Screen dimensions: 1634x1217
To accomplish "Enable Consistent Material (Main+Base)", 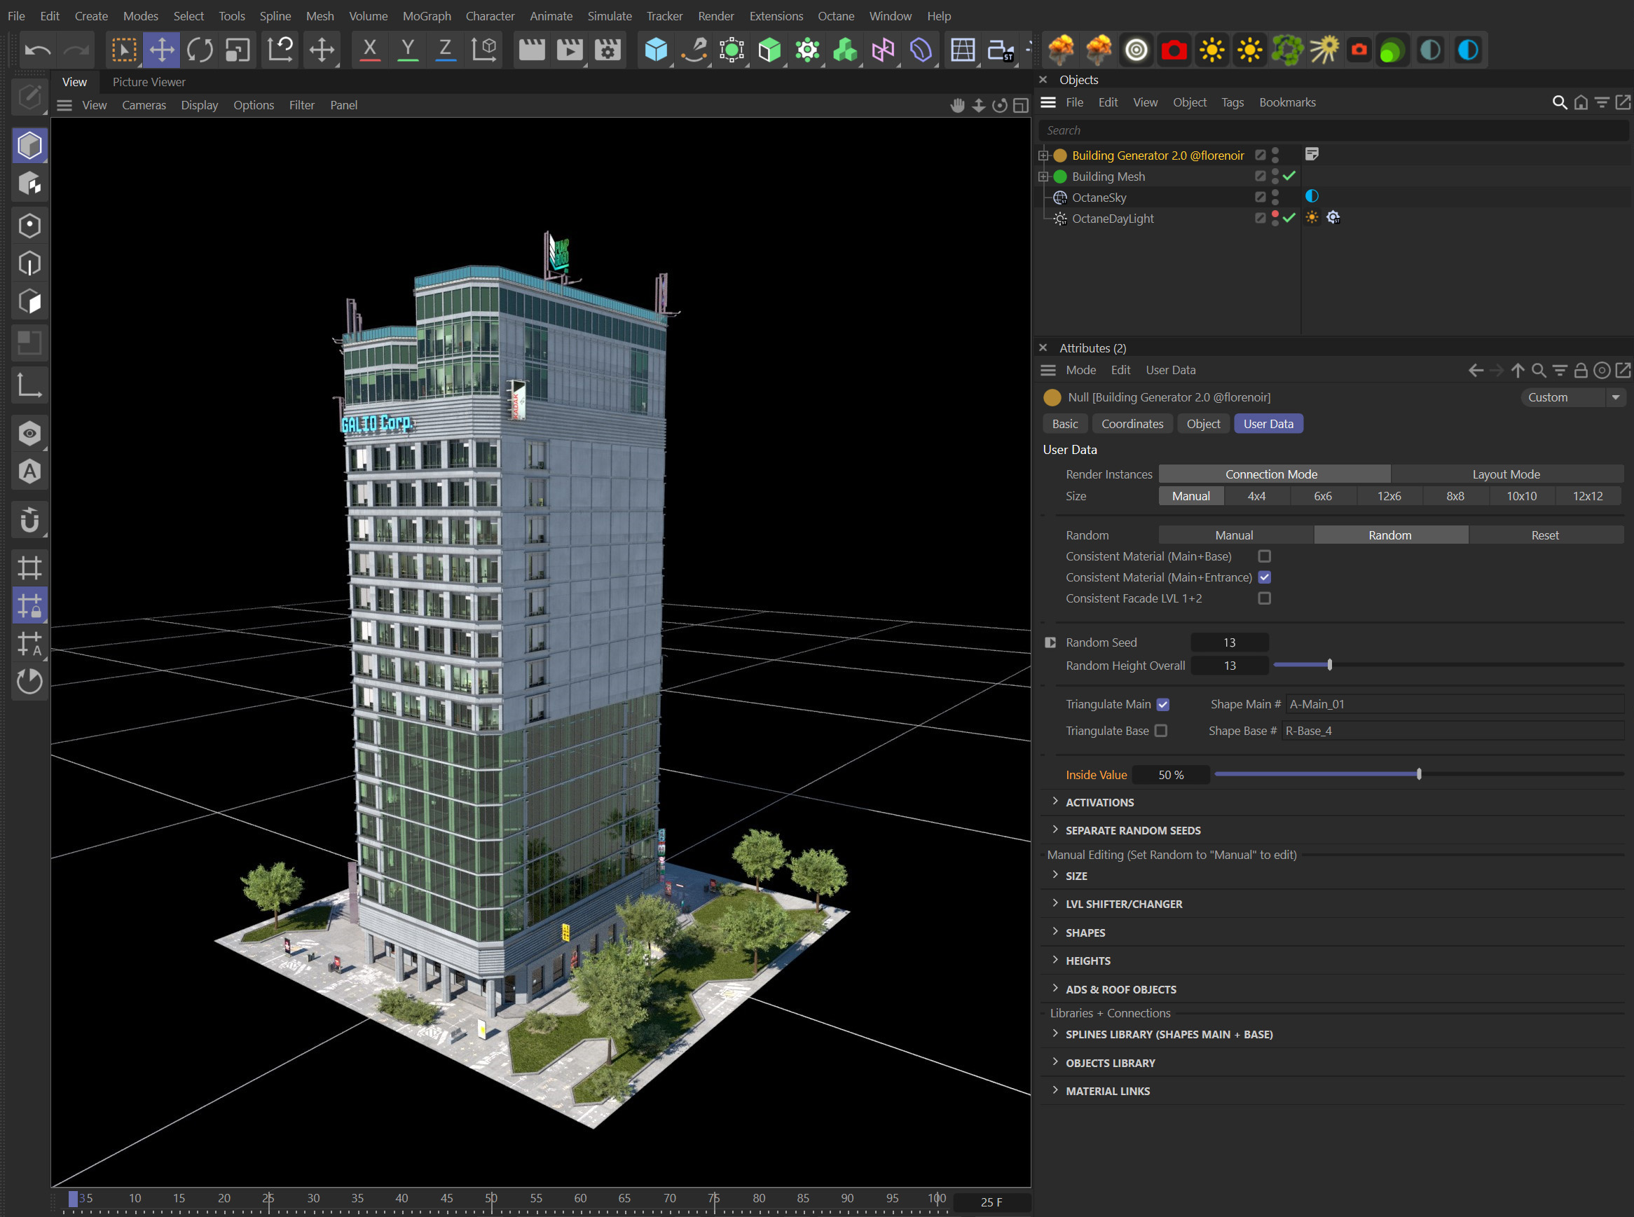I will click(x=1265, y=556).
